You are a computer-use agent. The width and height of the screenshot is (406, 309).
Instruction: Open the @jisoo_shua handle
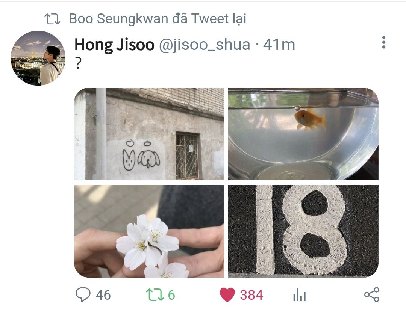[x=205, y=45]
